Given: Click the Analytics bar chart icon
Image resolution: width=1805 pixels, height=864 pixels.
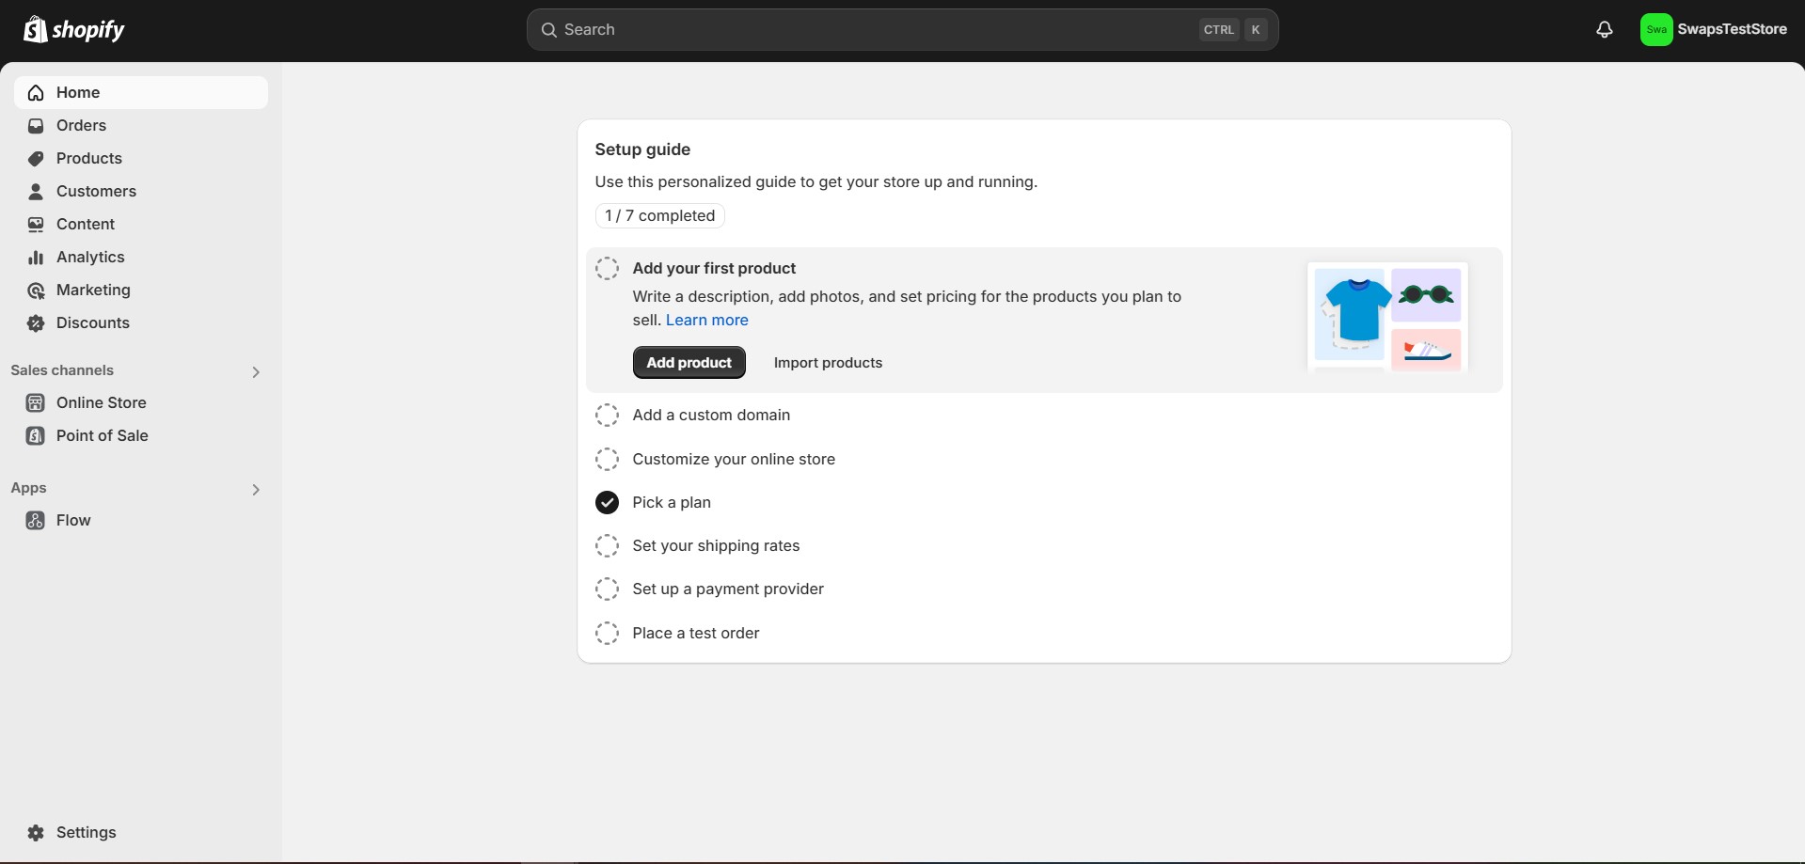Looking at the screenshot, I should 36,257.
